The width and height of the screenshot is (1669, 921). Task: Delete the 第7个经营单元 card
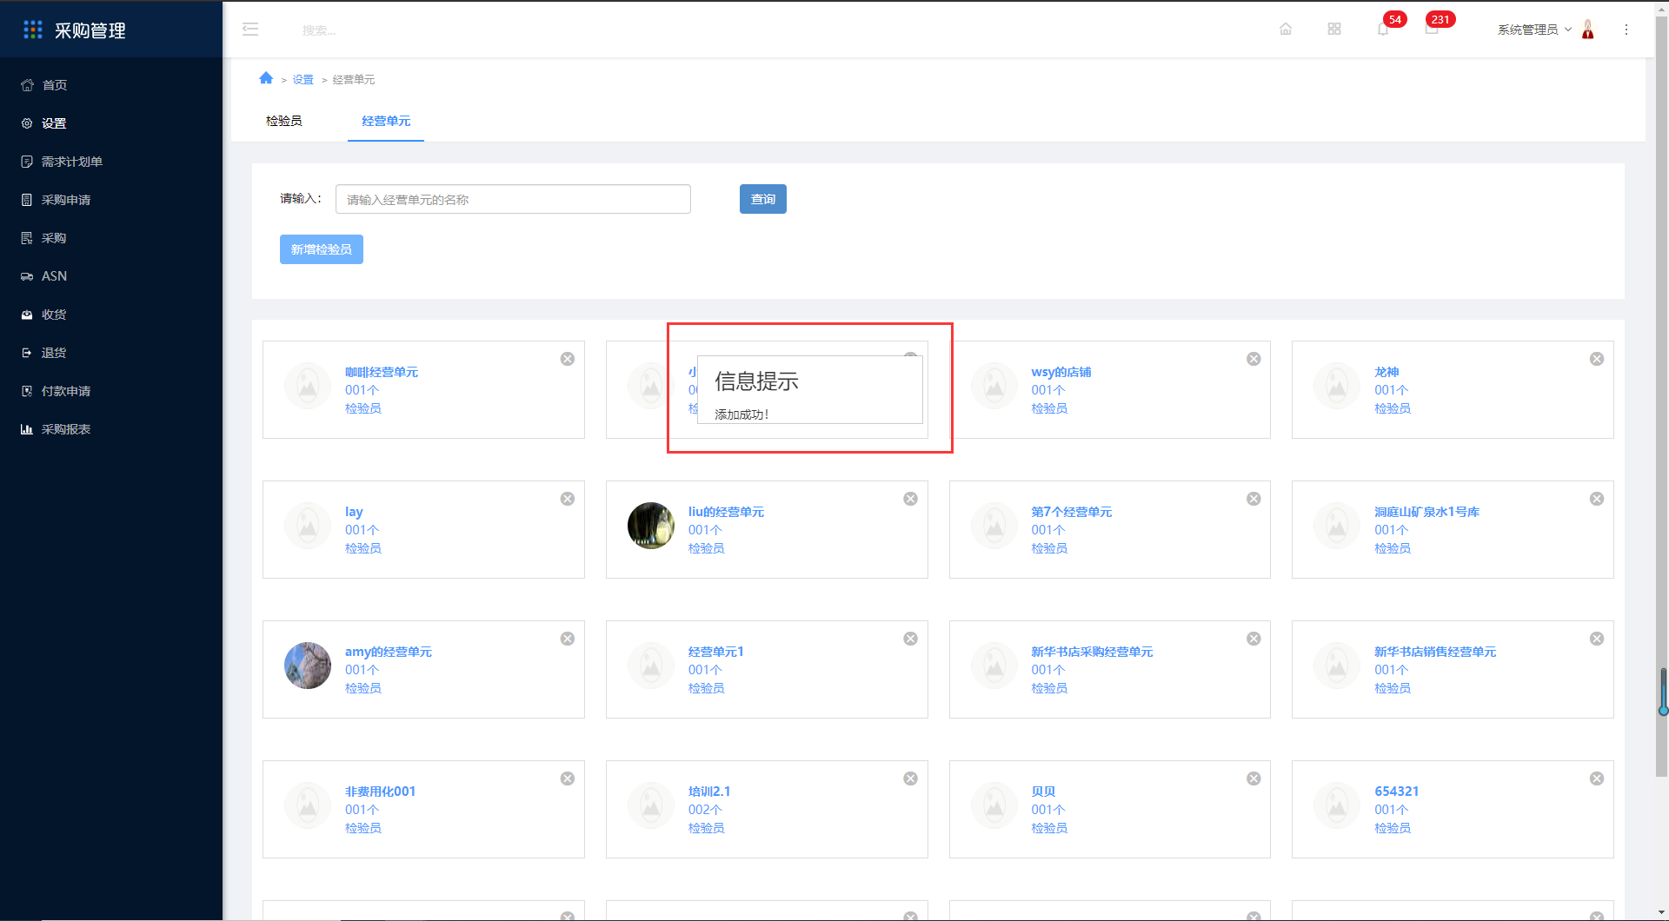(x=1253, y=499)
